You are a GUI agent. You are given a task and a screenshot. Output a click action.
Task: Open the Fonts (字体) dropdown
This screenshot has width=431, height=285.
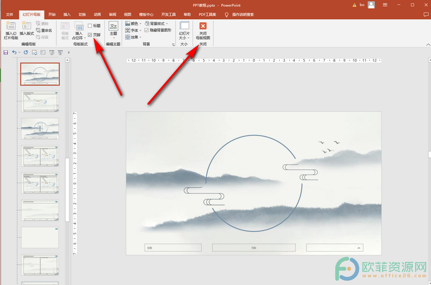[133, 30]
